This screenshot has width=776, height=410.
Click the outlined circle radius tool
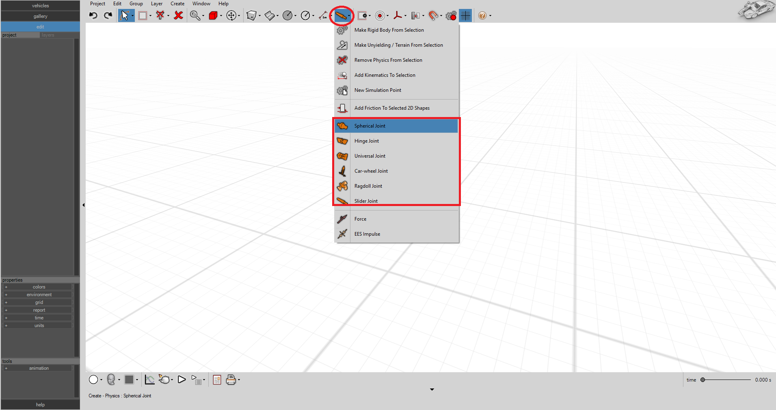(305, 15)
